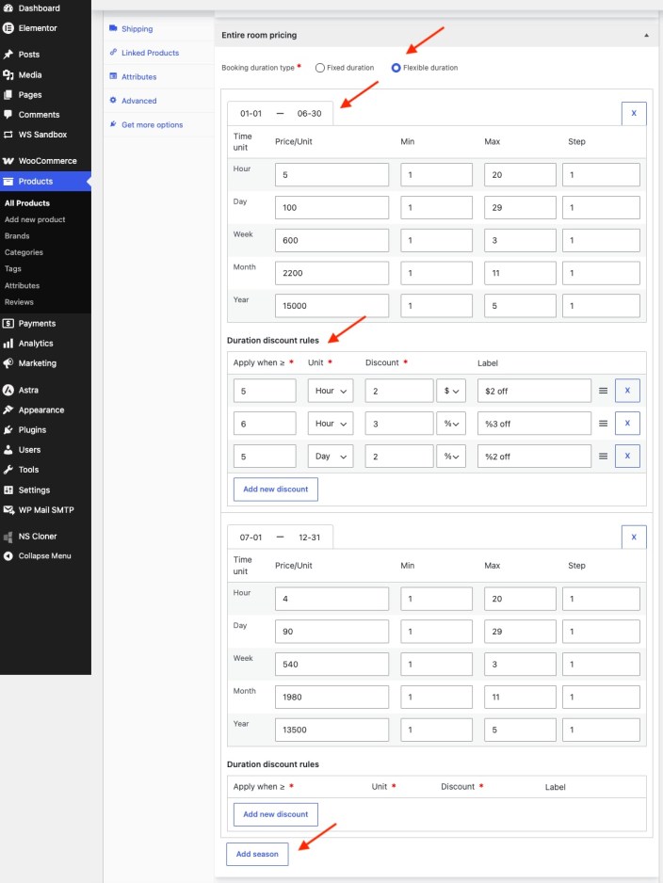663x883 pixels.
Task: Click the Tools wrench icon
Action: pos(8,470)
